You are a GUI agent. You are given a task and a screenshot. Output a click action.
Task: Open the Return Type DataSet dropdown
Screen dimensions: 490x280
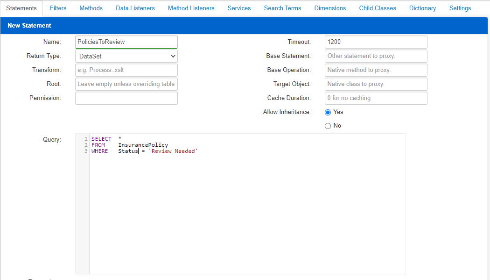click(126, 56)
